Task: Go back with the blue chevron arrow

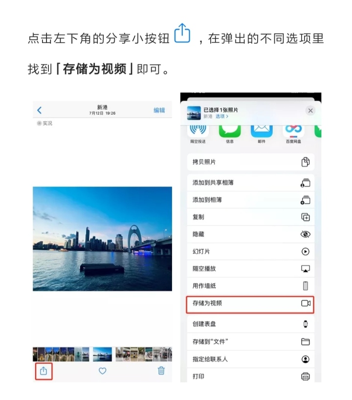Action: (39, 110)
